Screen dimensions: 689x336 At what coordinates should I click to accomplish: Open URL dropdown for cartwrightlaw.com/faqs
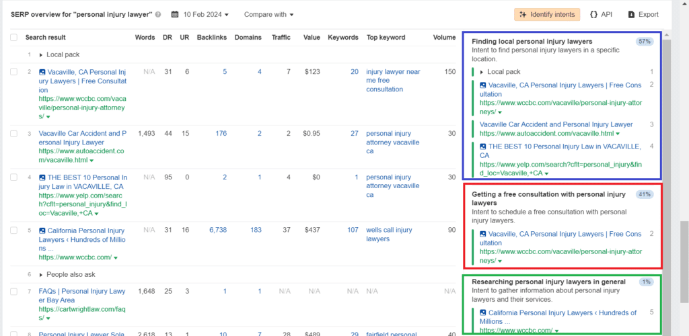point(48,319)
